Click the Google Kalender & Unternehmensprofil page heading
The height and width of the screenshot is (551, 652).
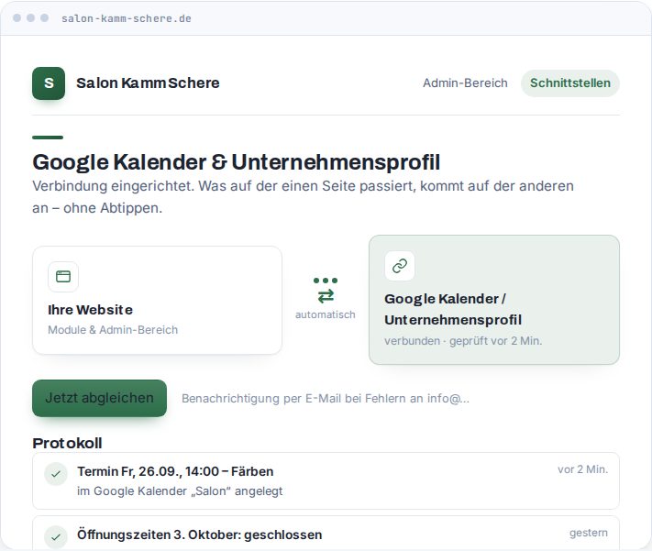coord(237,162)
